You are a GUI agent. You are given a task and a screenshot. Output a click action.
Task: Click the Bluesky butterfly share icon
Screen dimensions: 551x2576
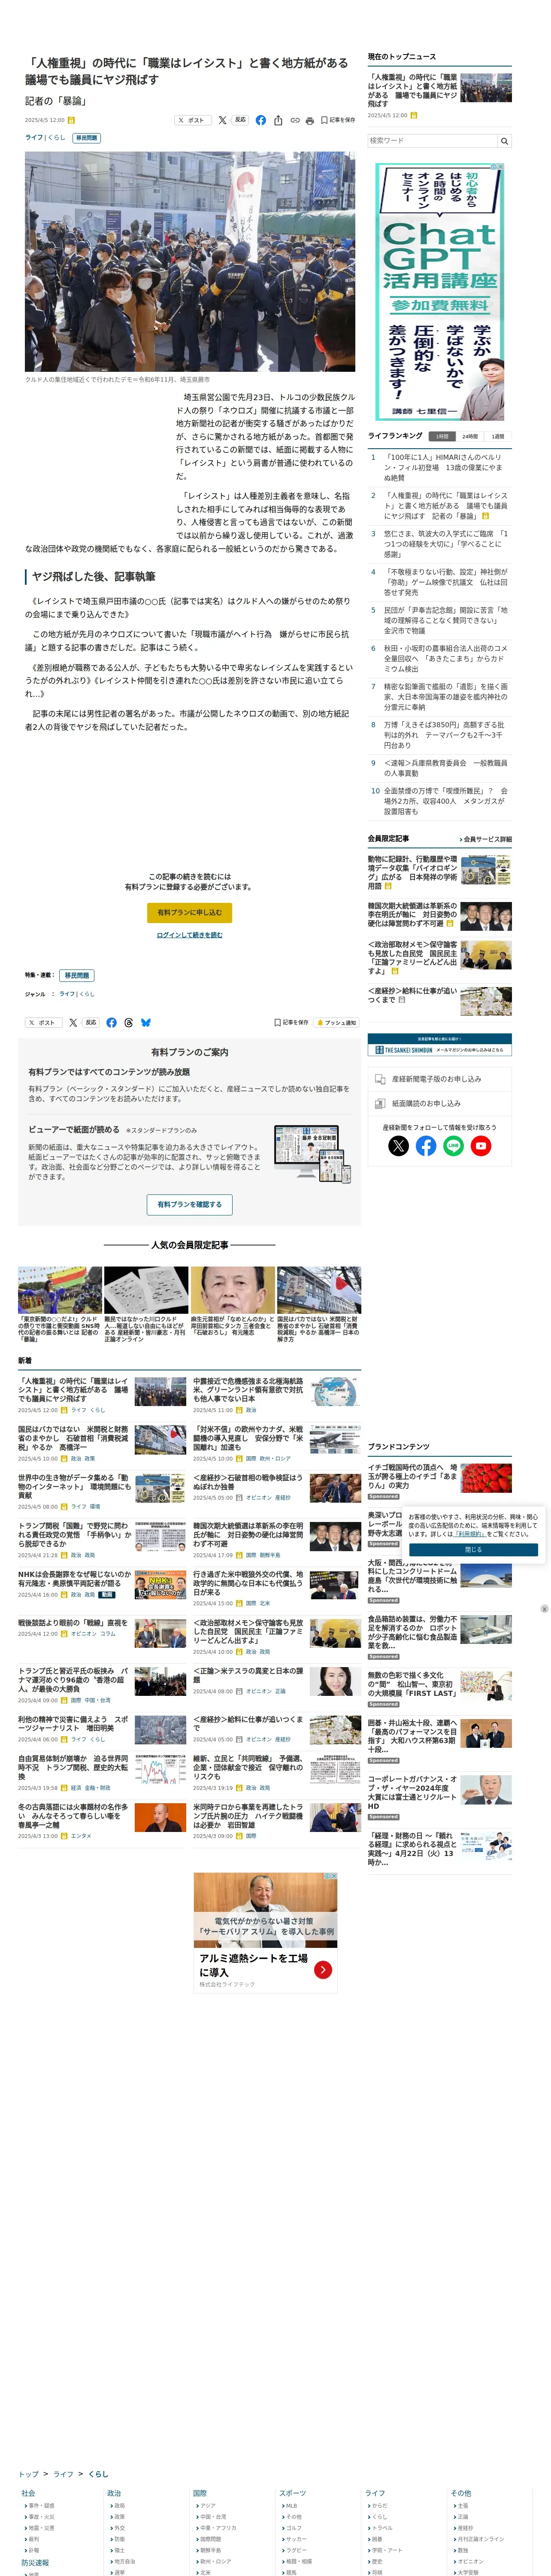pyautogui.click(x=146, y=1023)
